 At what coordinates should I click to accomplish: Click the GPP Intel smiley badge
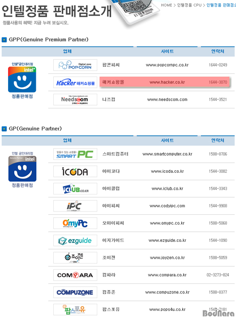coord(22,79)
